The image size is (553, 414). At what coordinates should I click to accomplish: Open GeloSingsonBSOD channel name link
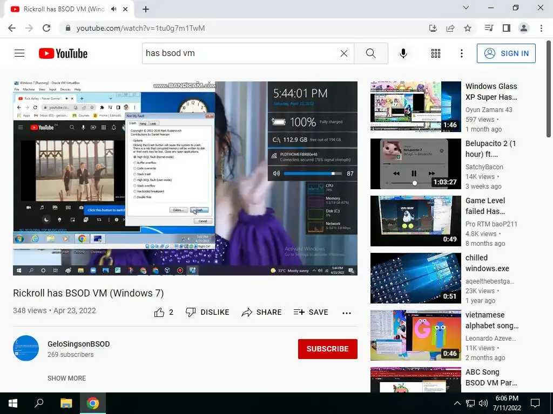point(79,344)
